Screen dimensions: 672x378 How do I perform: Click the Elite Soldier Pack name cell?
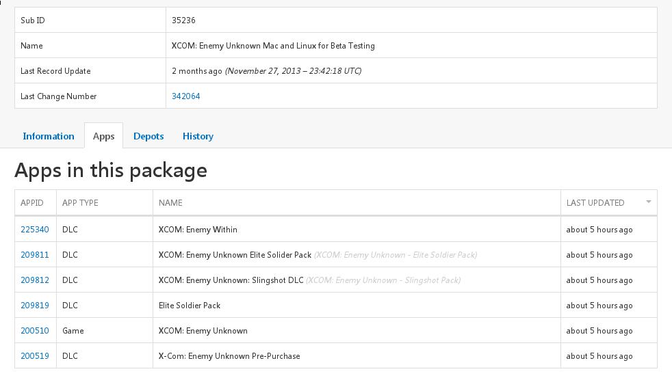[190, 306]
